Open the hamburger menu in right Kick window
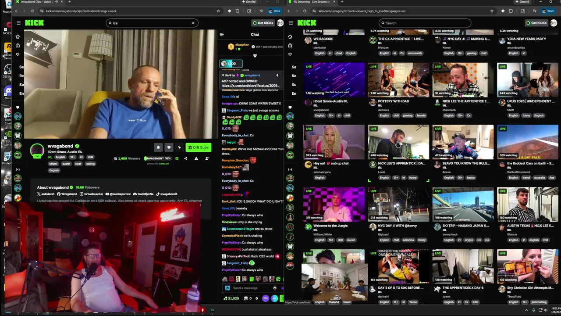The height and width of the screenshot is (316, 561). click(291, 23)
